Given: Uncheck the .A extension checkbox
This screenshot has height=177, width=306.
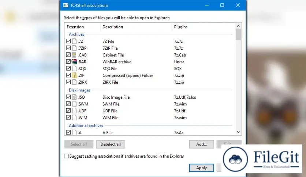Looking at the screenshot, I should tap(68, 132).
